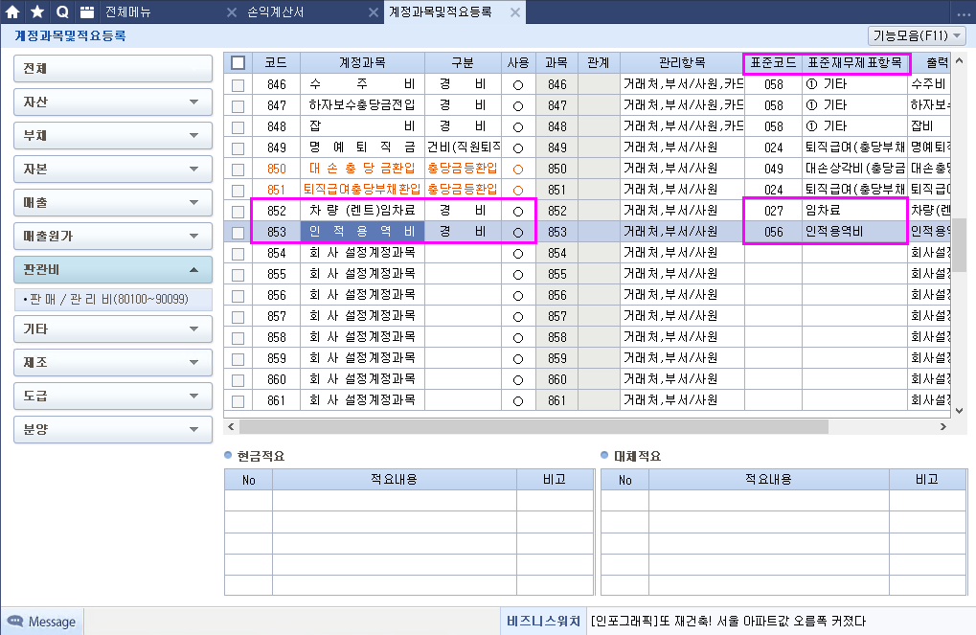The image size is (976, 635).
Task: Select 판매/관리비(80100~90099) item
Action: 113,300
